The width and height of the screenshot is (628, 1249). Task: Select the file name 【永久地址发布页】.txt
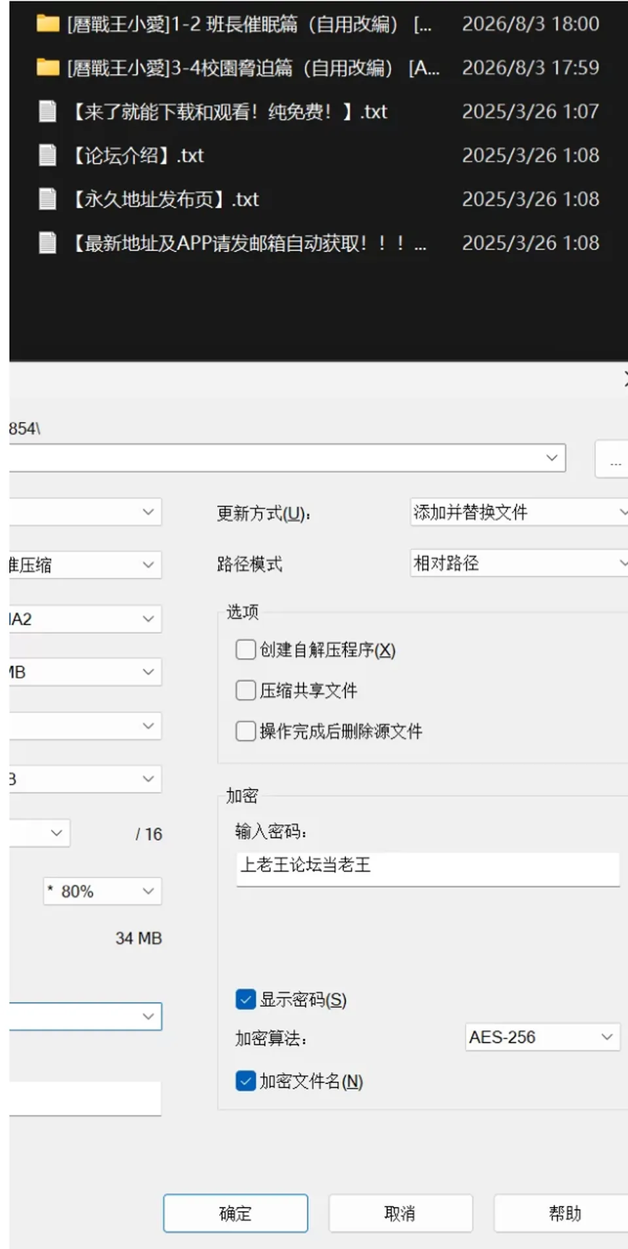pyautogui.click(x=165, y=199)
